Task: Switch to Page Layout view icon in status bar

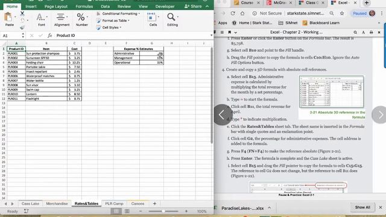Action: (x=127, y=211)
